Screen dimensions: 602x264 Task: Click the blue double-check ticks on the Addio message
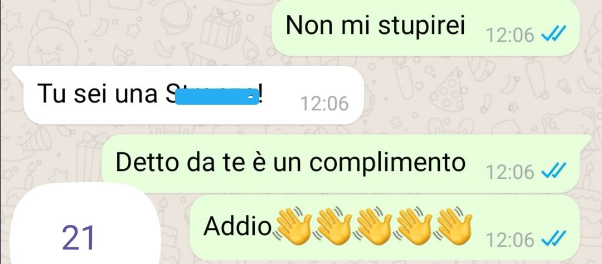[554, 240]
